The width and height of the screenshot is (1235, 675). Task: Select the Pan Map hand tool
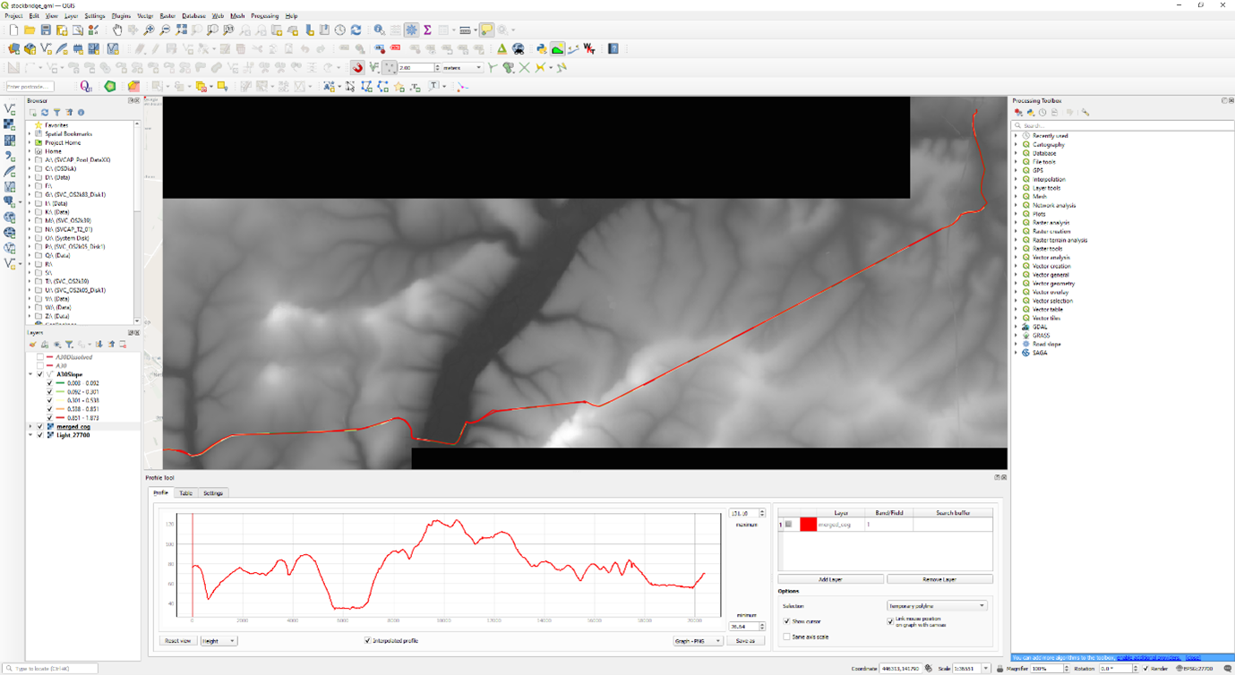pos(116,30)
